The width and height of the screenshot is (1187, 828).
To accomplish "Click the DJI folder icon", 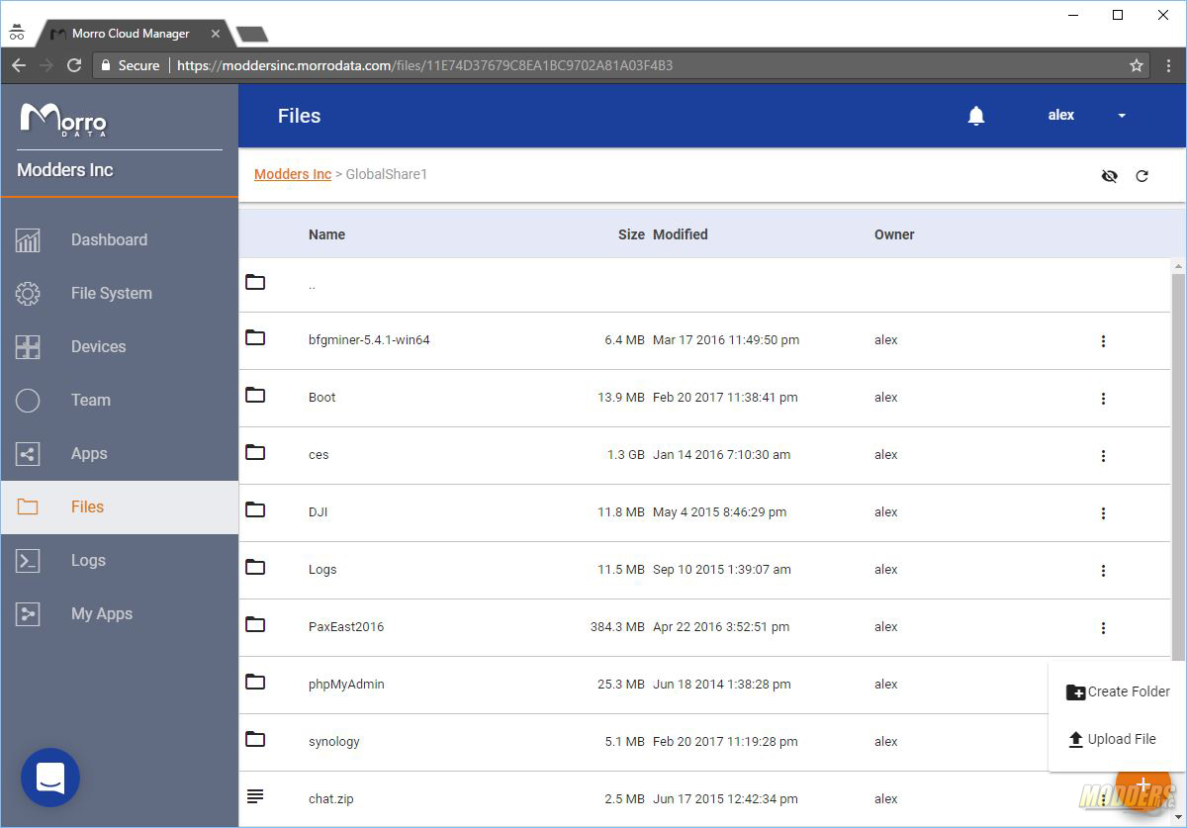I will coord(255,510).
